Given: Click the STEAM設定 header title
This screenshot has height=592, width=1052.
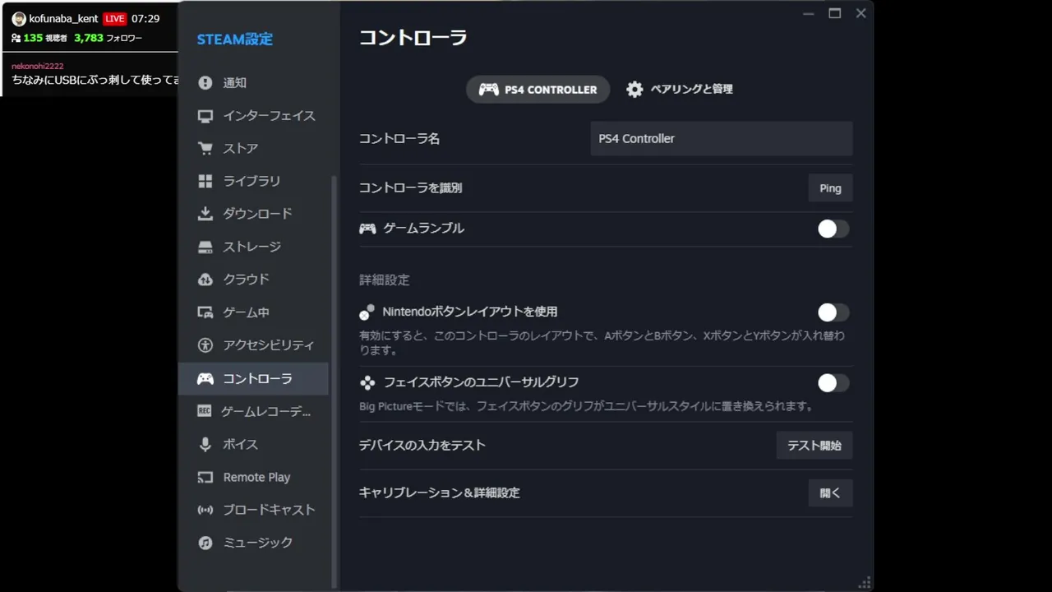Looking at the screenshot, I should (x=235, y=39).
